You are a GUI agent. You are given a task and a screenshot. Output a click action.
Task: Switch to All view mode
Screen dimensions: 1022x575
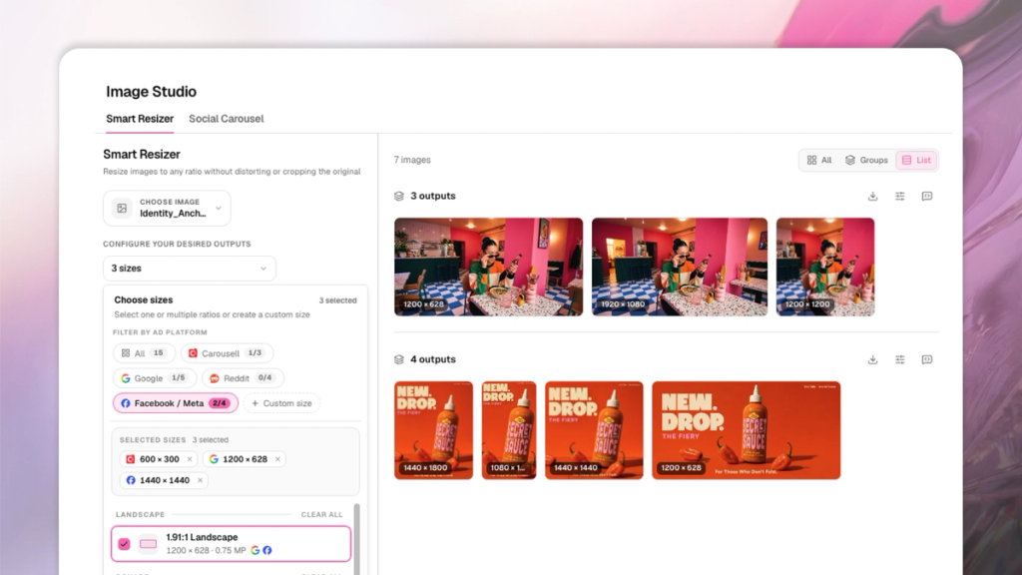[819, 161]
